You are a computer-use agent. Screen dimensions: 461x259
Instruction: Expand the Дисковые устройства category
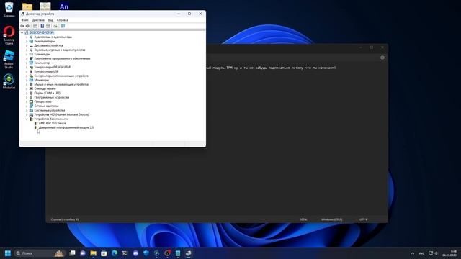coord(27,45)
